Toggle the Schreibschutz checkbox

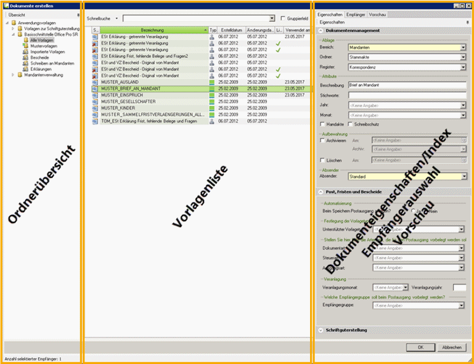[351, 124]
